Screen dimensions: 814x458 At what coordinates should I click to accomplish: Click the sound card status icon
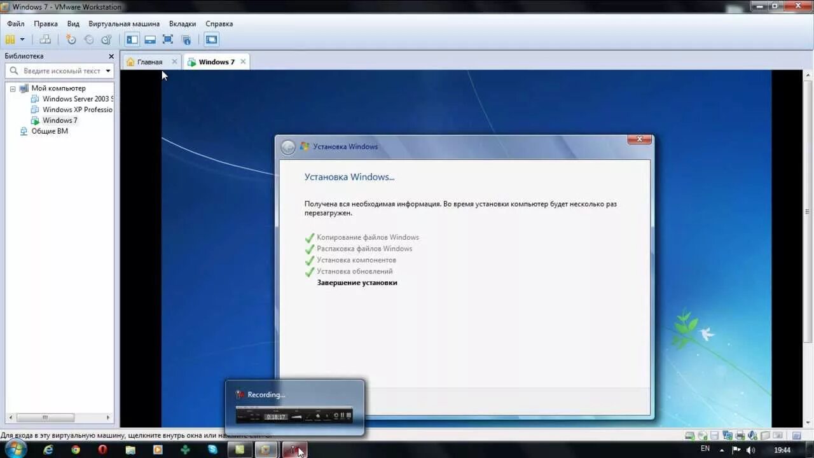pos(752,435)
